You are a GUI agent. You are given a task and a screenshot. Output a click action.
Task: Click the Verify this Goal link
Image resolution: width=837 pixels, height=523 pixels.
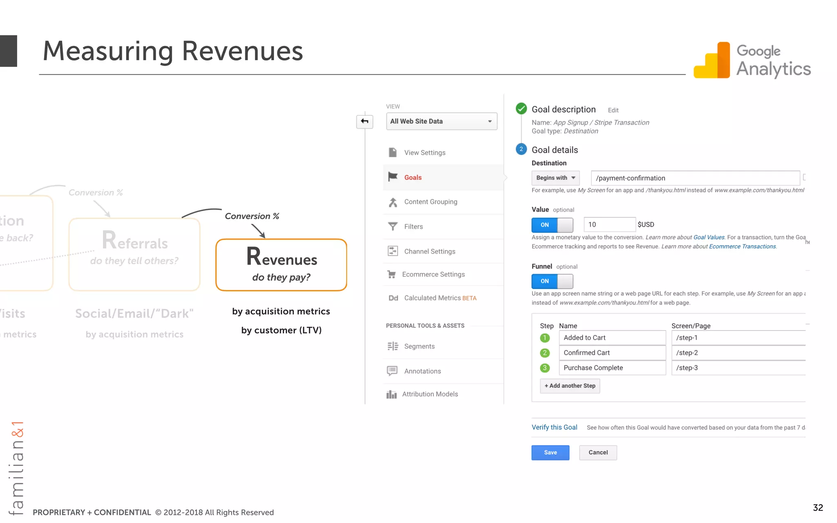pos(554,427)
